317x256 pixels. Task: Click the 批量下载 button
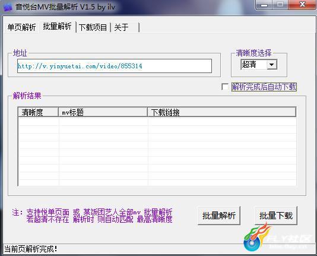[x=276, y=216]
